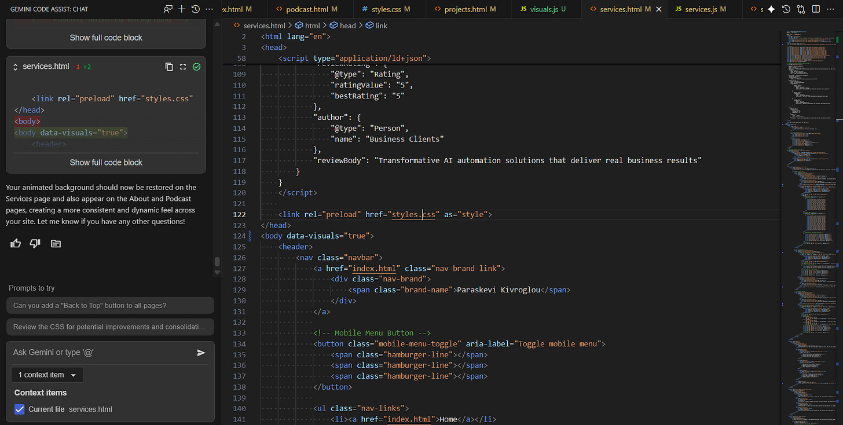
Task: Choose the 'Back to Top' button prompt suggestion
Action: tap(110, 305)
